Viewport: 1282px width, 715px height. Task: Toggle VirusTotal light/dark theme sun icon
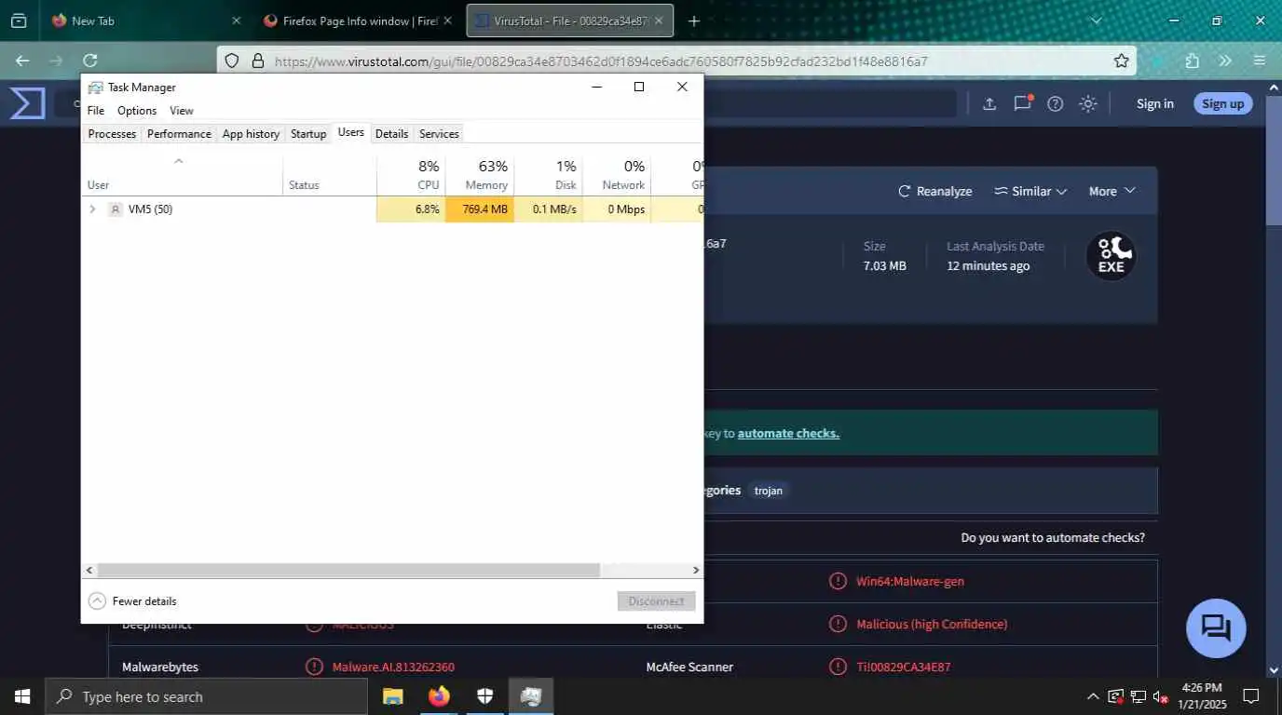click(1088, 103)
